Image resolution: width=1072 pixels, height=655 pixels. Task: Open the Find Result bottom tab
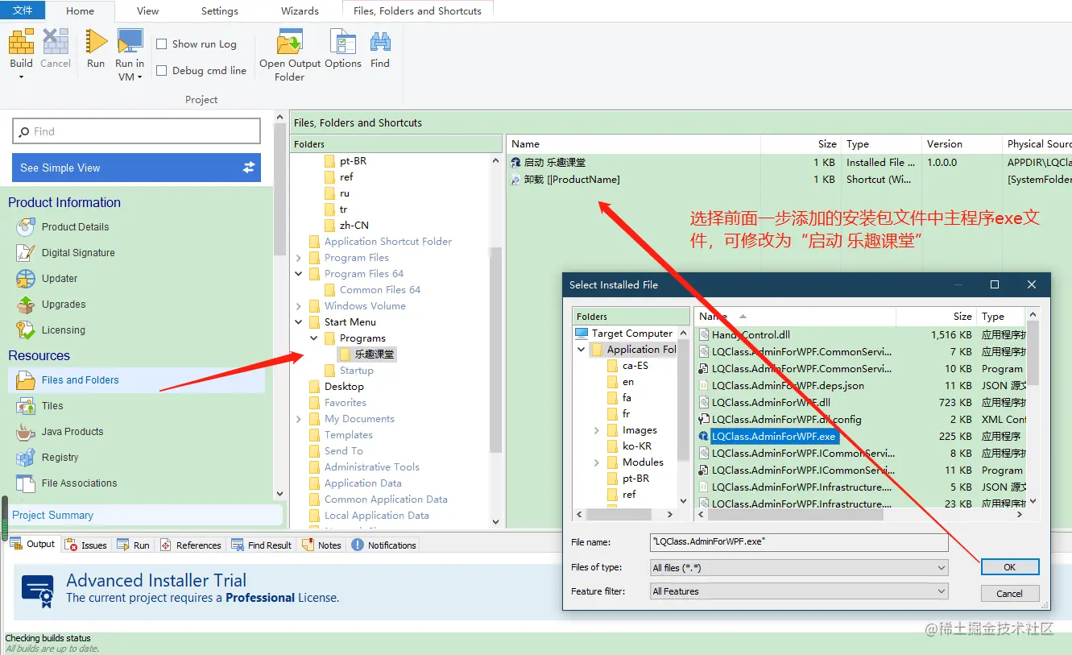(262, 545)
